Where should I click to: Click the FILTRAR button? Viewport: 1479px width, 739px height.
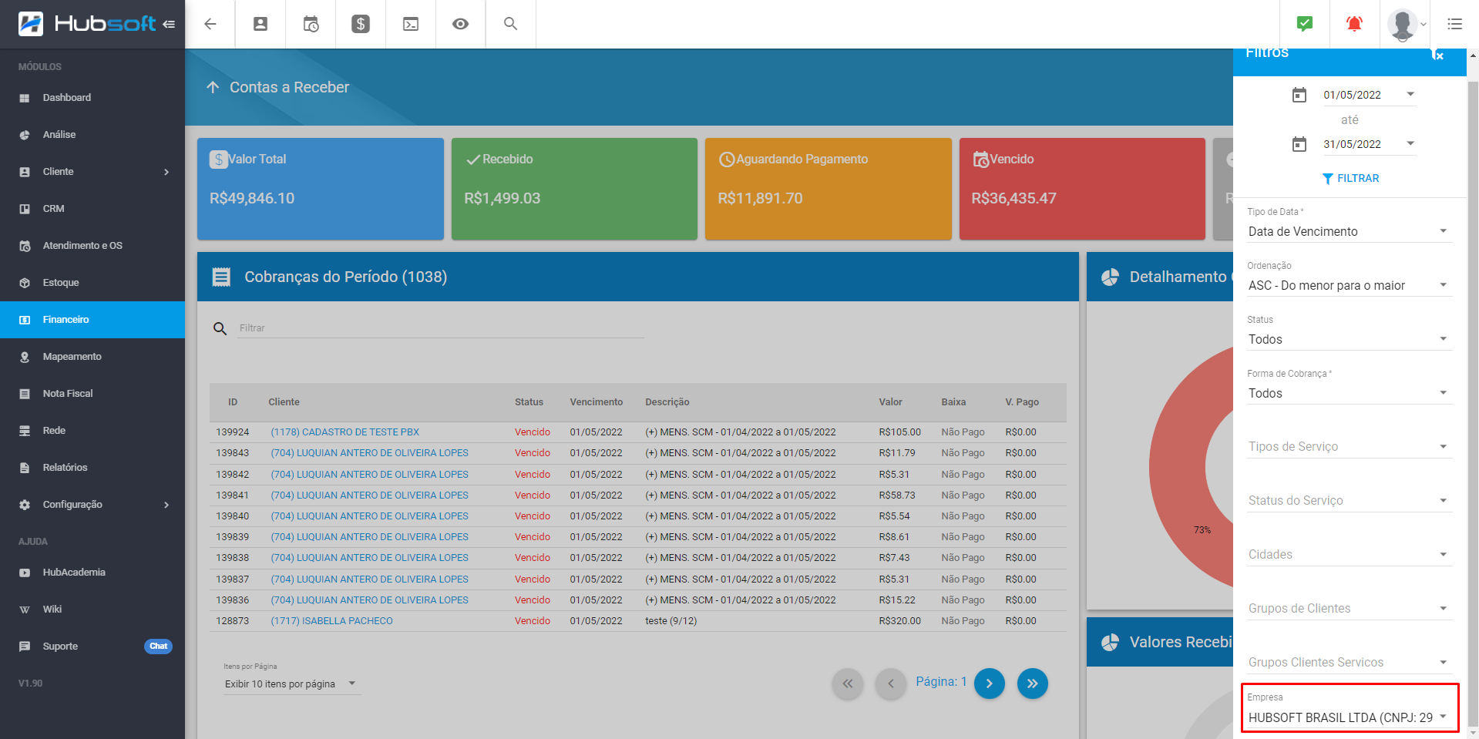[1350, 178]
